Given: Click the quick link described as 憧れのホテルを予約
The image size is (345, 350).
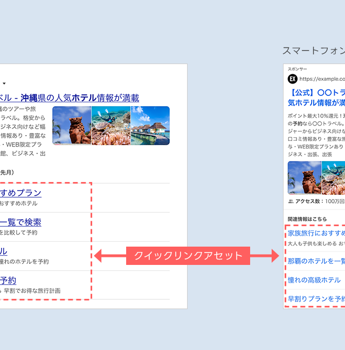Looking at the screenshot, I should coord(4,251).
